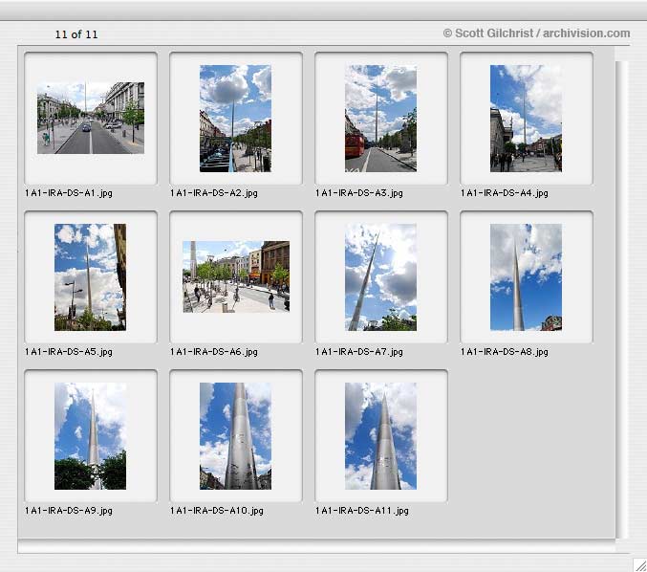
Task: Click the filename label 1A1-IRA-DS-A7.jpg
Action: pos(359,352)
